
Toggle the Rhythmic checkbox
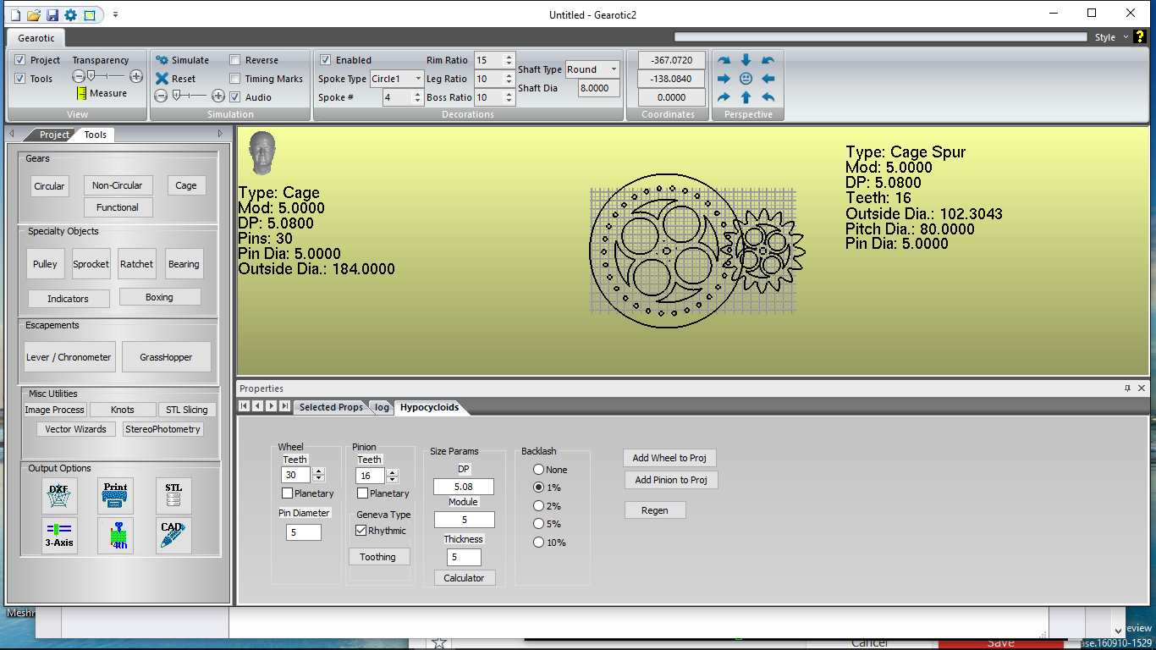361,531
